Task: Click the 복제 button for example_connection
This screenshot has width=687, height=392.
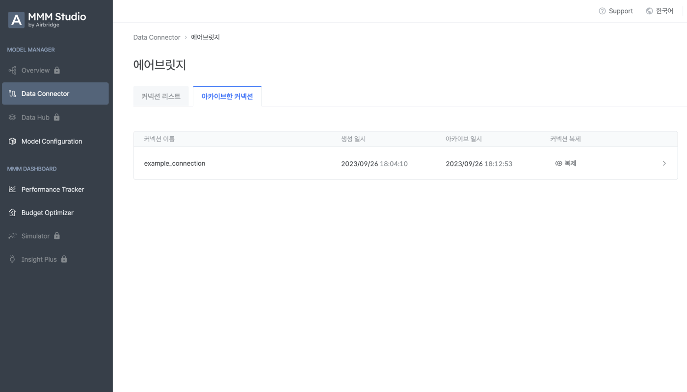Action: (x=566, y=163)
